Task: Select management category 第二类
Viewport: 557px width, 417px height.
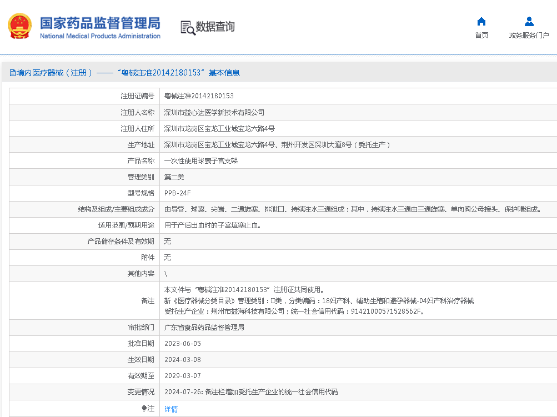Action: pyautogui.click(x=174, y=177)
